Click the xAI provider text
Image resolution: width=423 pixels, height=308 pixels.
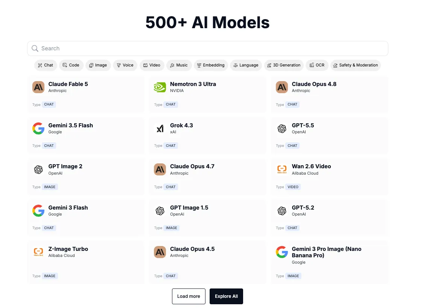pos(173,132)
